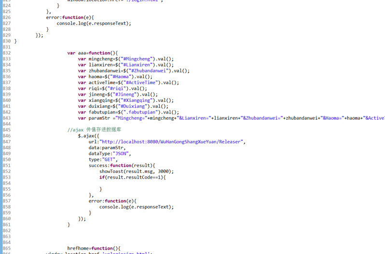Image resolution: width=385 pixels, height=254 pixels.
Task: Click 'var activeTime' variable name
Action: [x=102, y=83]
